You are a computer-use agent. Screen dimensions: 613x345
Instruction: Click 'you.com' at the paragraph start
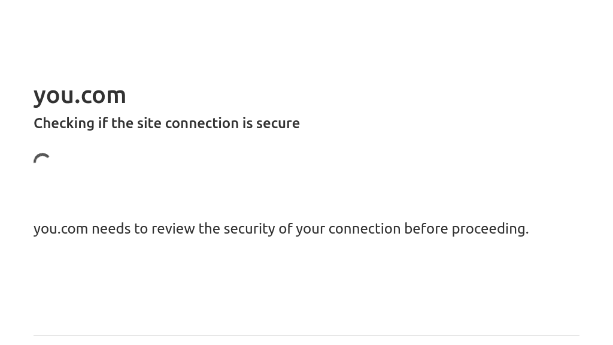(60, 229)
